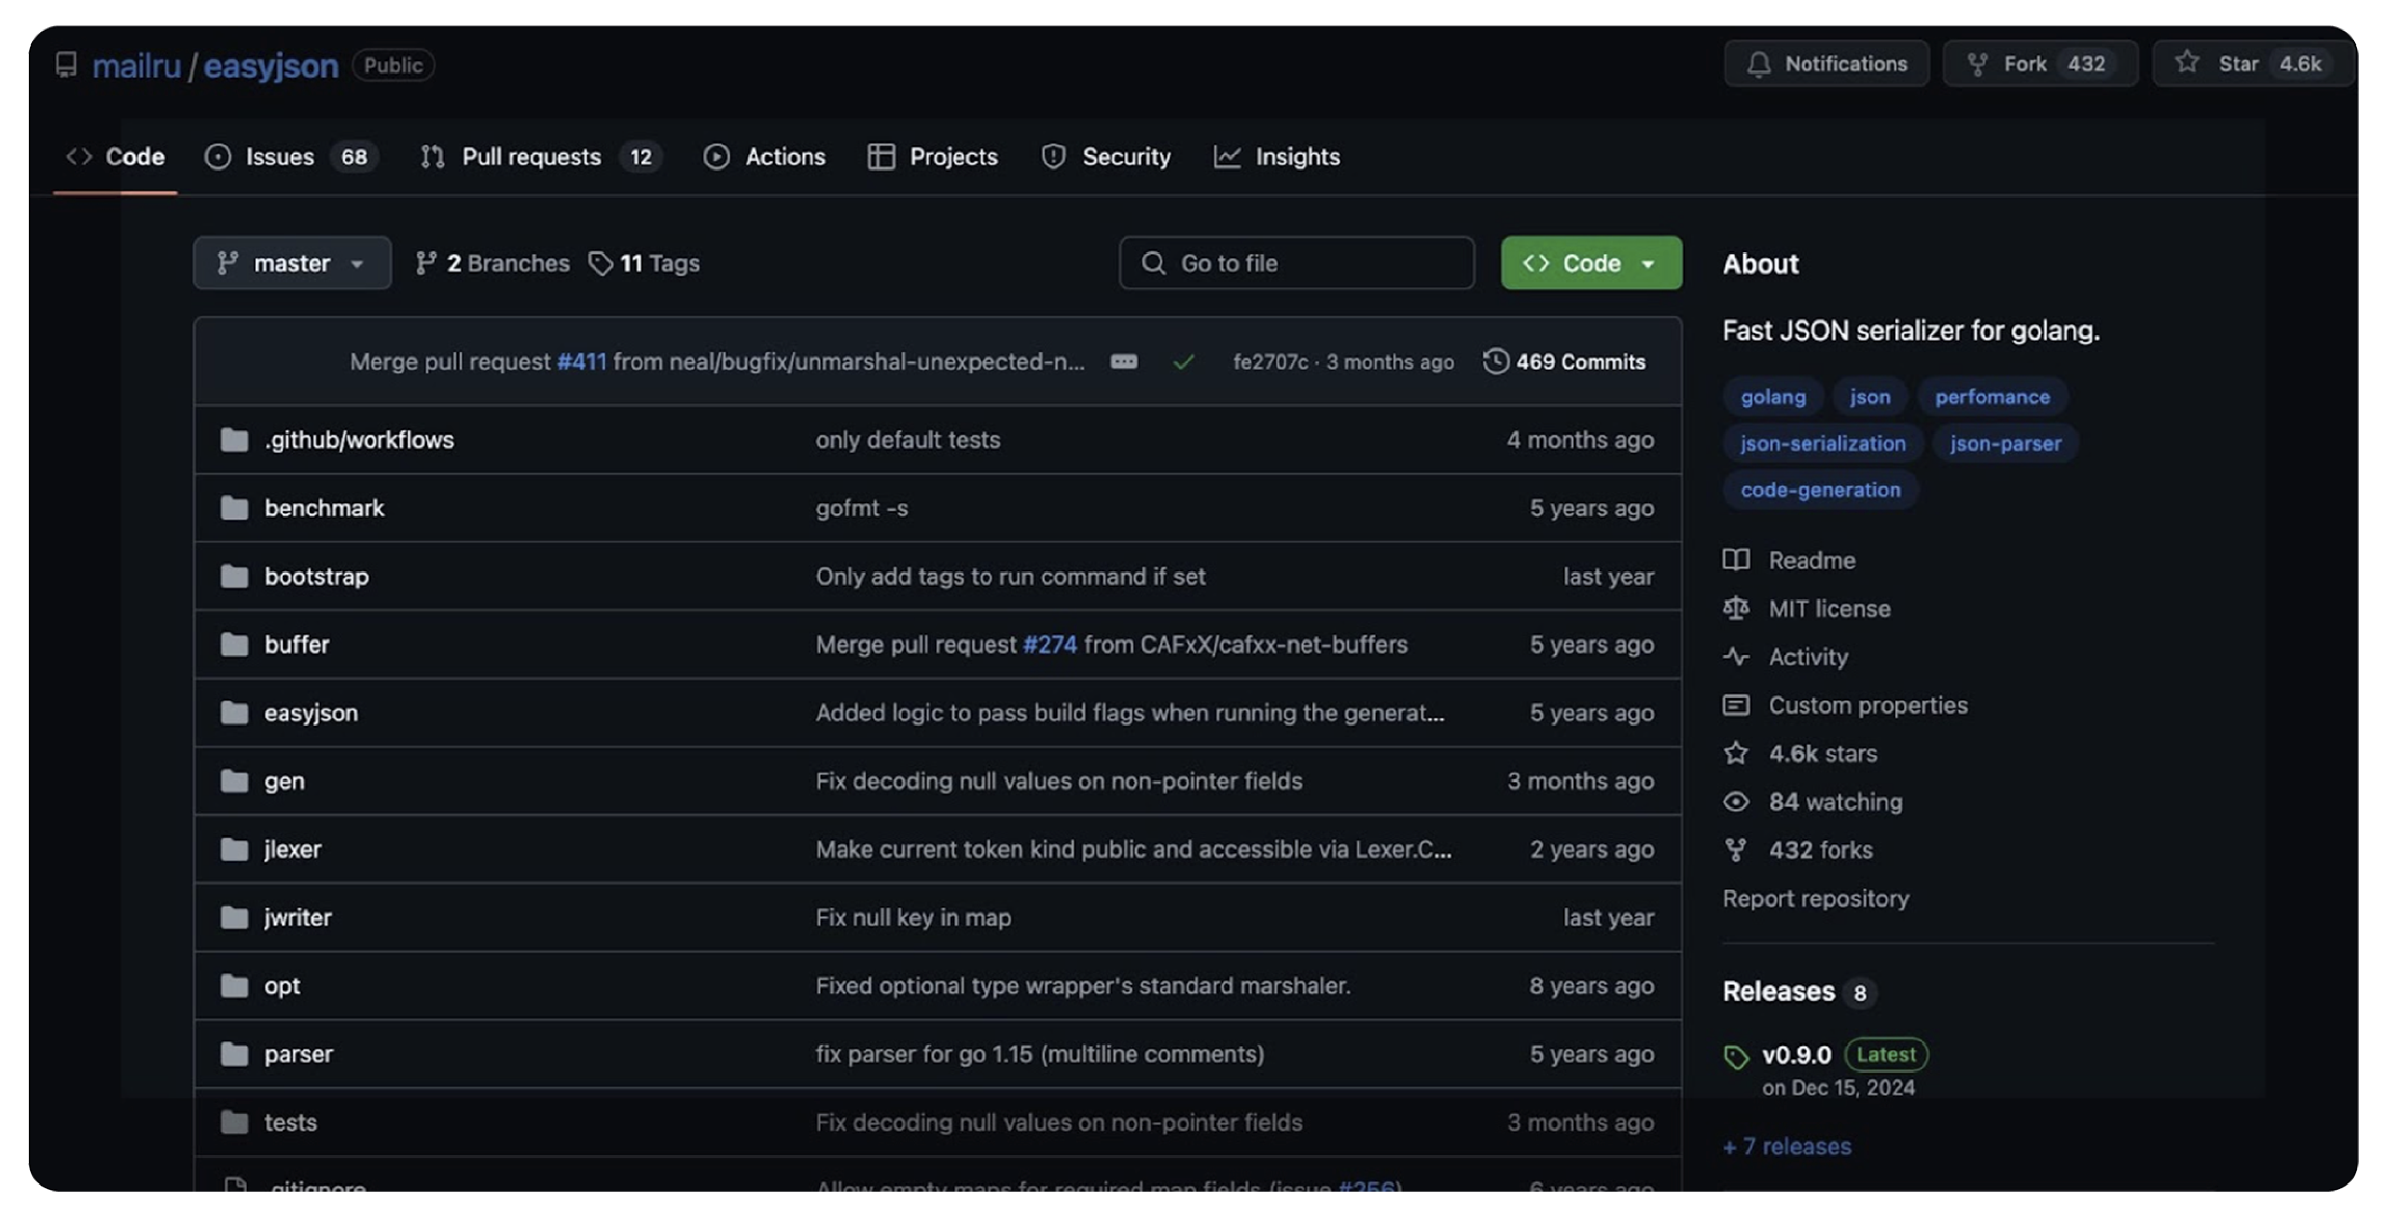Click the golang topic tag

1772,396
